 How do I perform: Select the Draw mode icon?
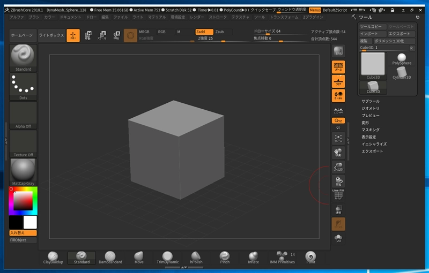(73, 35)
